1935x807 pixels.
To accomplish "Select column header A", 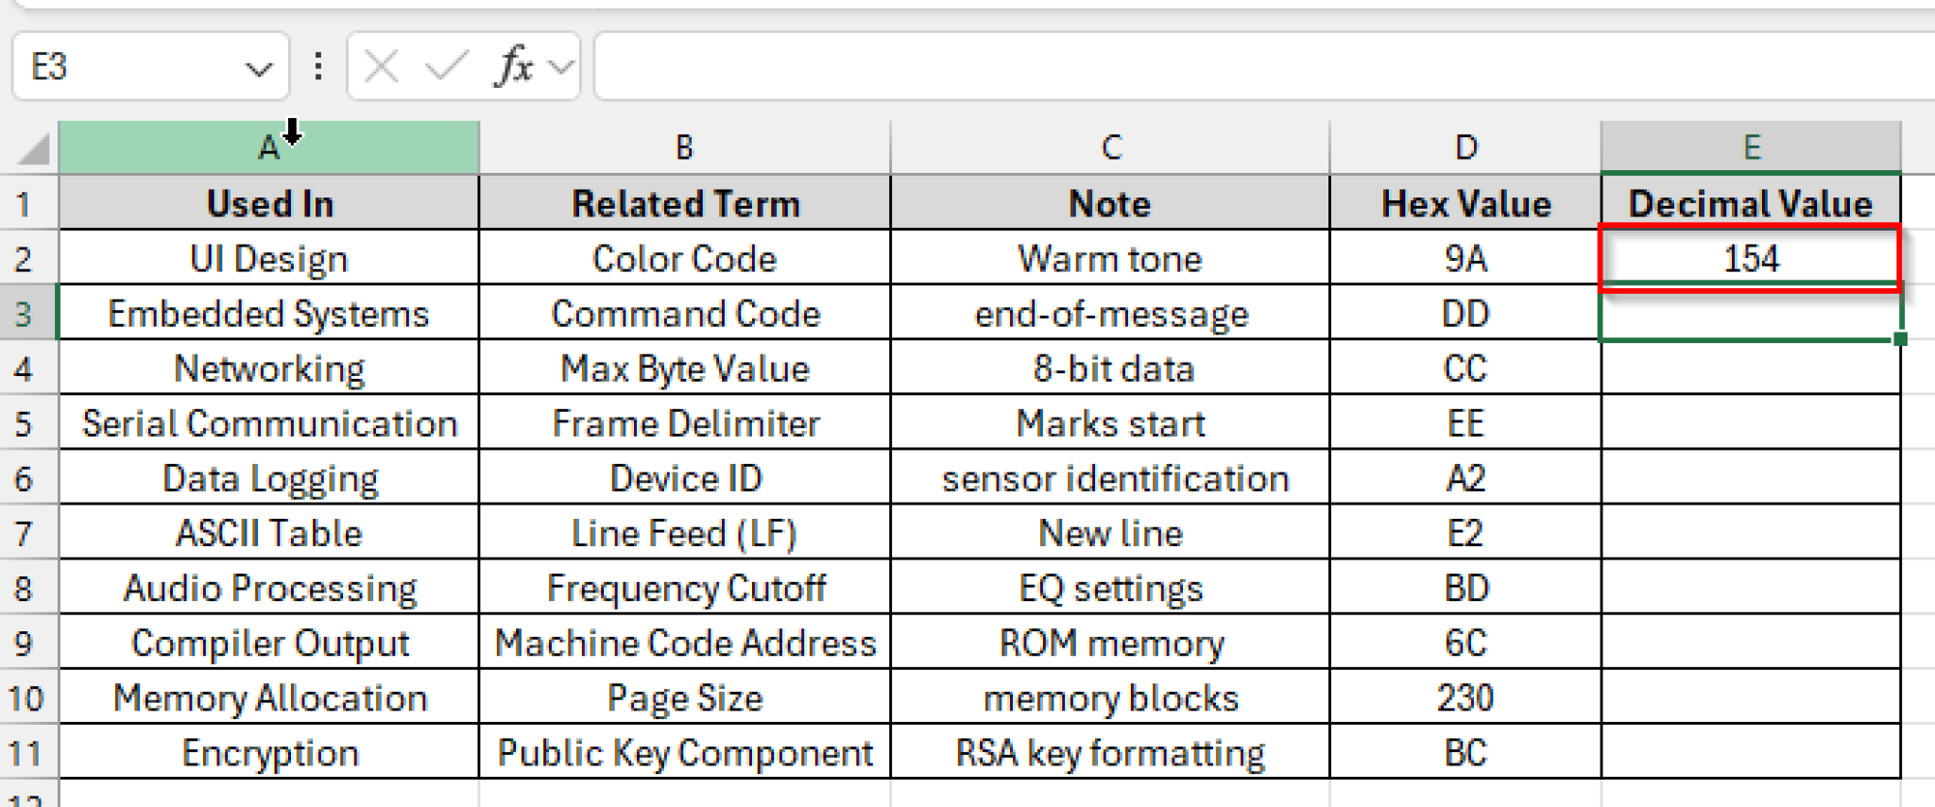I will tap(267, 147).
